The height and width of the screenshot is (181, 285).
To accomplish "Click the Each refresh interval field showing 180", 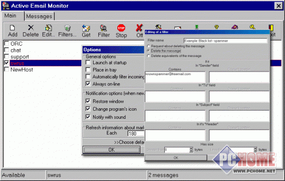I will (x=136, y=133).
